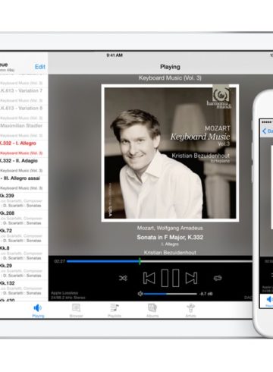The height and width of the screenshot is (372, 273).
Task: Skip to the next track
Action: (x=191, y=278)
